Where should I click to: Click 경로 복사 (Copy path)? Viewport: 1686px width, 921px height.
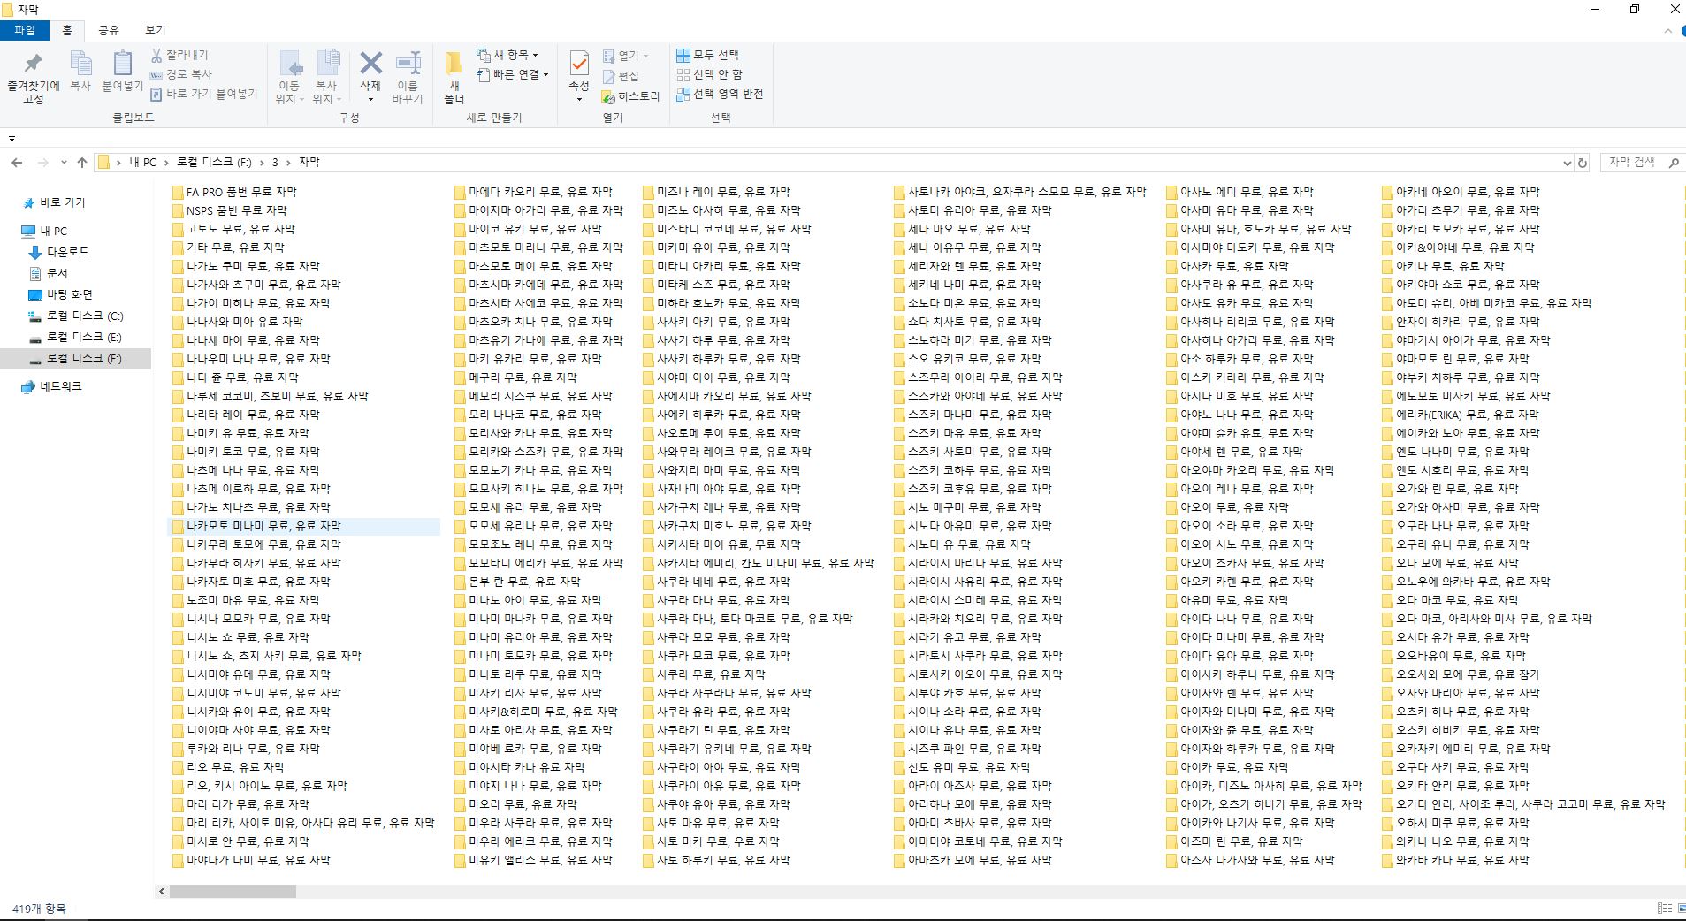tap(181, 74)
